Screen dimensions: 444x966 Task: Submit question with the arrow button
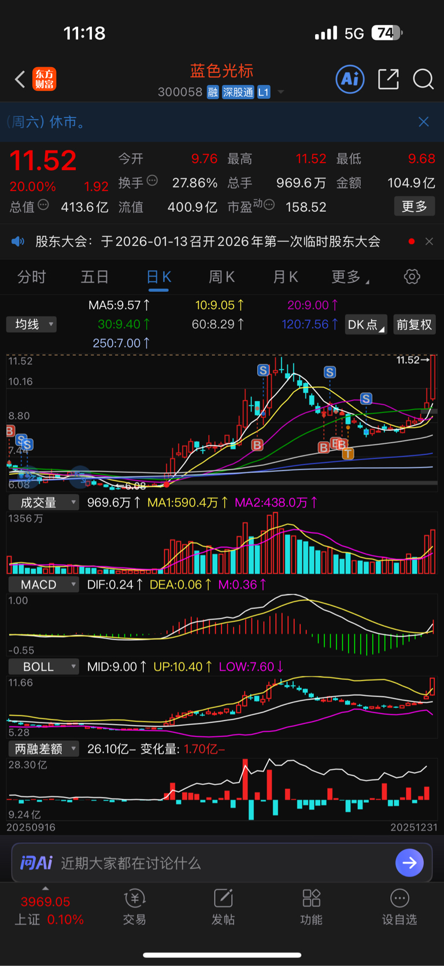pyautogui.click(x=409, y=863)
